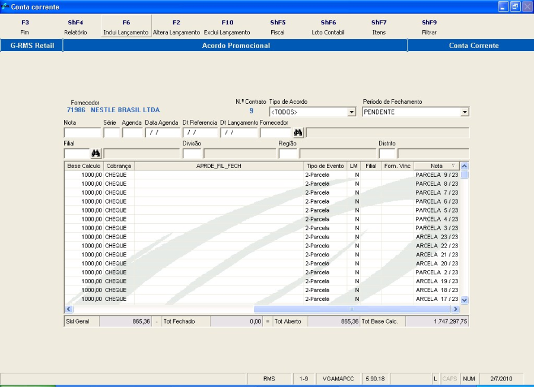Viewport: 534px width, 387px height.
Task: Click the horizontal scrollbar thumb
Action: pos(352,309)
